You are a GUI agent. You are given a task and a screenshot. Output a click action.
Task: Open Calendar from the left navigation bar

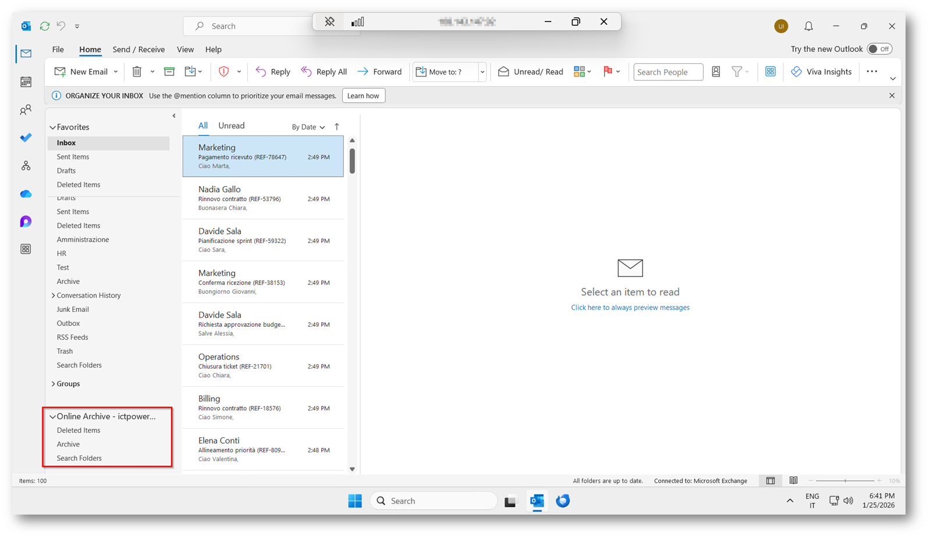point(26,82)
